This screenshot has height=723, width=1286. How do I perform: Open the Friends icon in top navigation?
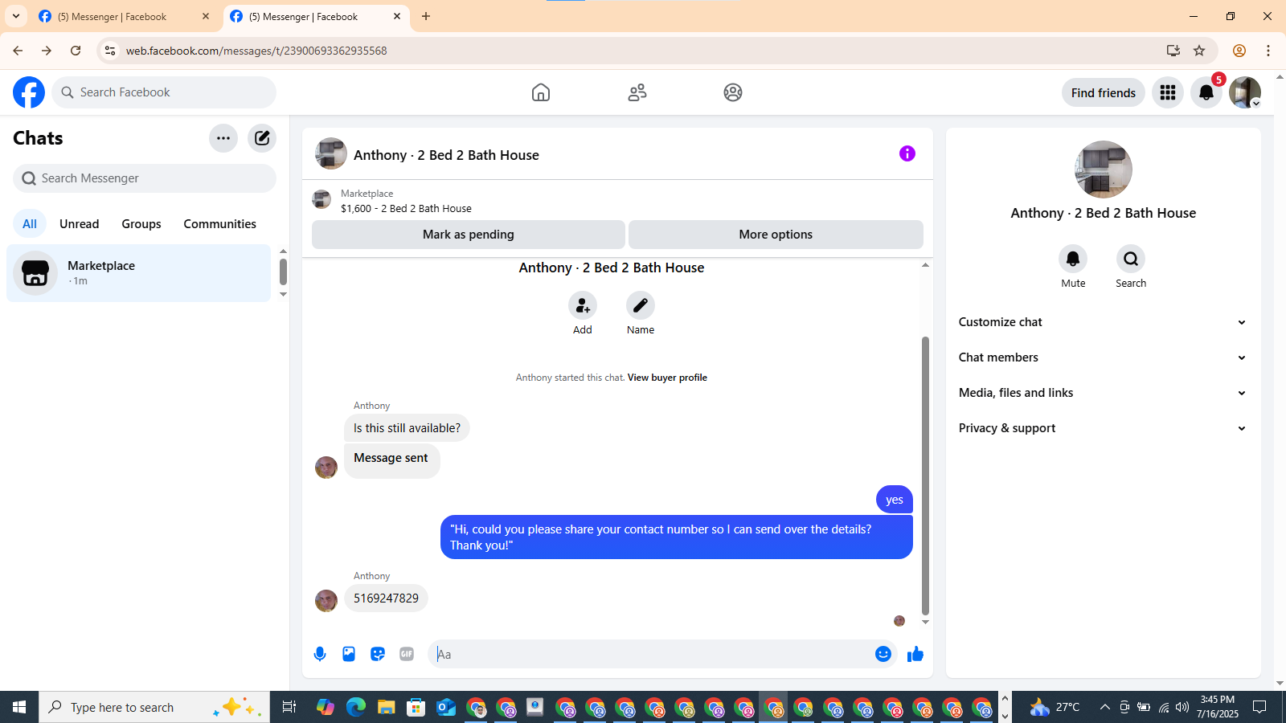[637, 92]
